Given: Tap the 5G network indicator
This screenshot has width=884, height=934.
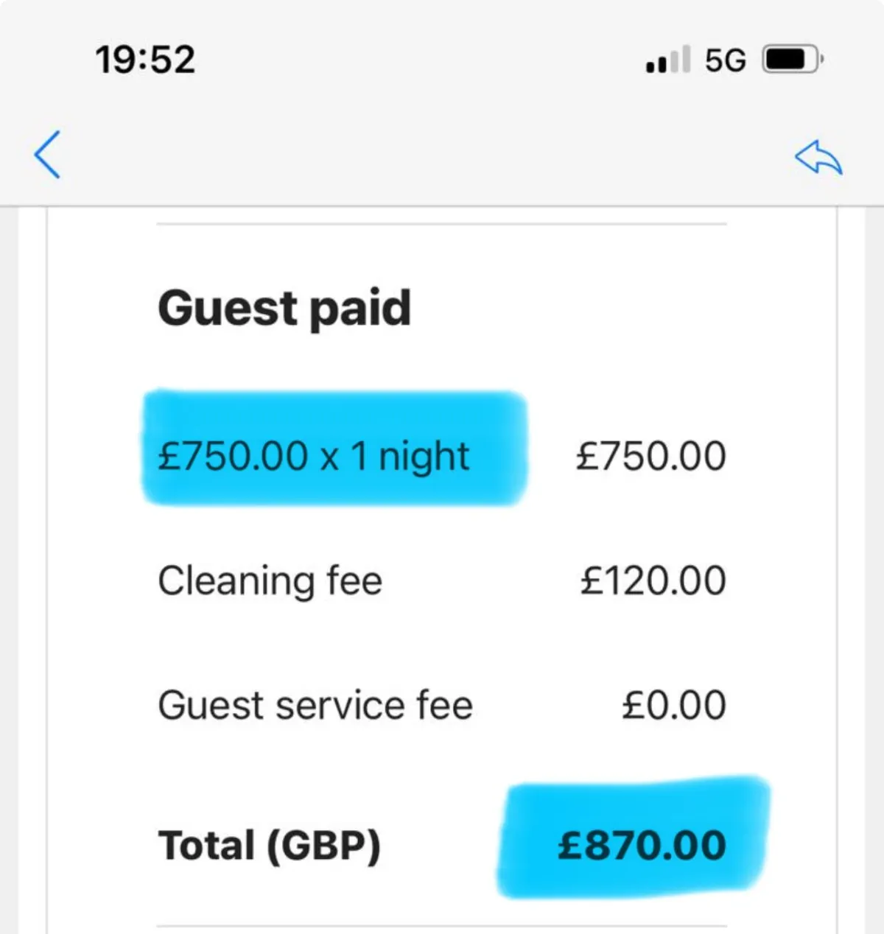Looking at the screenshot, I should tap(725, 60).
